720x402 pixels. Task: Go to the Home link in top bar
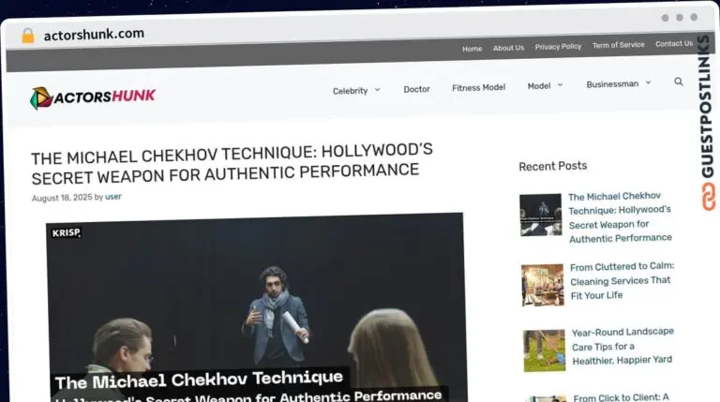point(472,48)
